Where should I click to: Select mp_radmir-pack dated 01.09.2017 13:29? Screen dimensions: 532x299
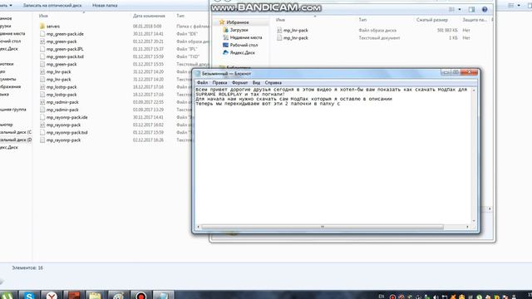(x=62, y=110)
